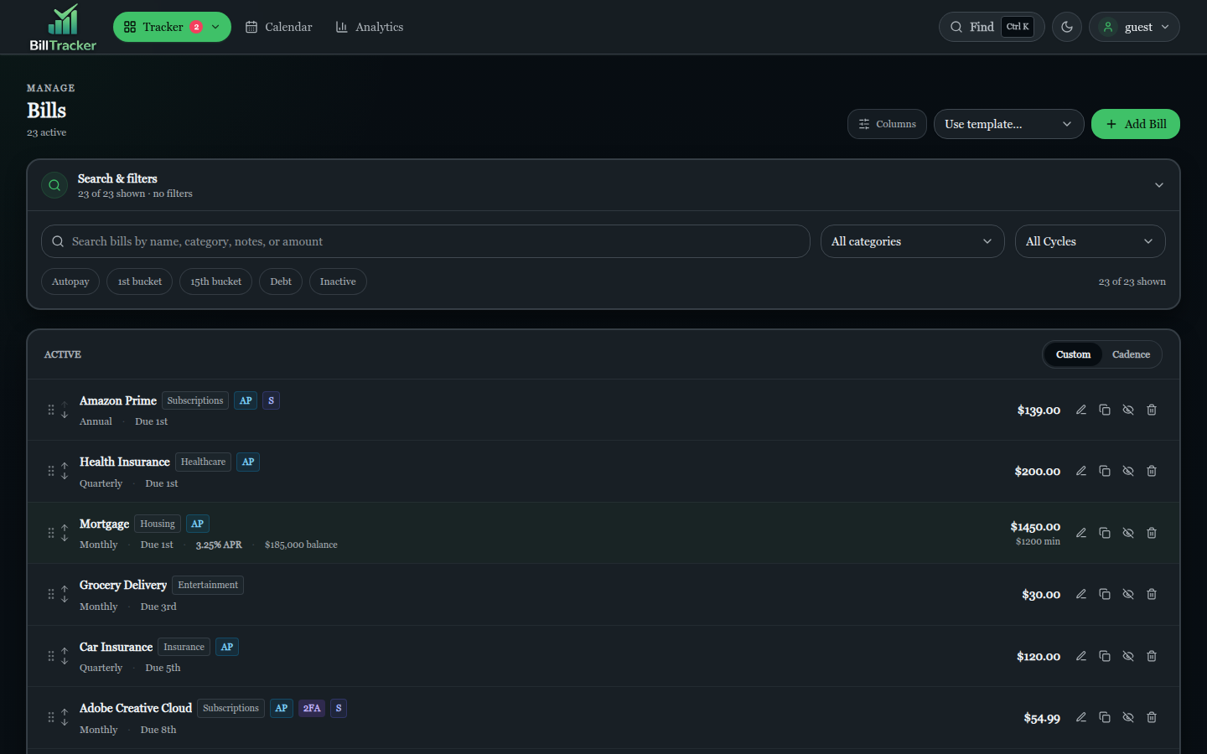1207x754 pixels.
Task: Toggle the Inactive filter chip
Action: tap(338, 281)
